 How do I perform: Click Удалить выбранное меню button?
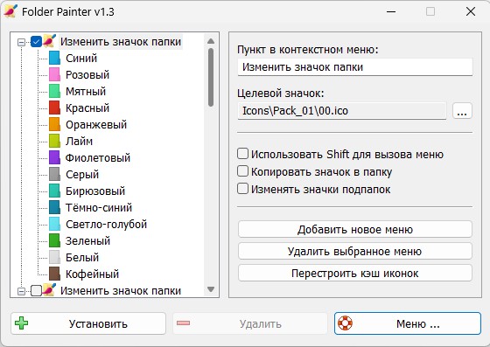355,251
